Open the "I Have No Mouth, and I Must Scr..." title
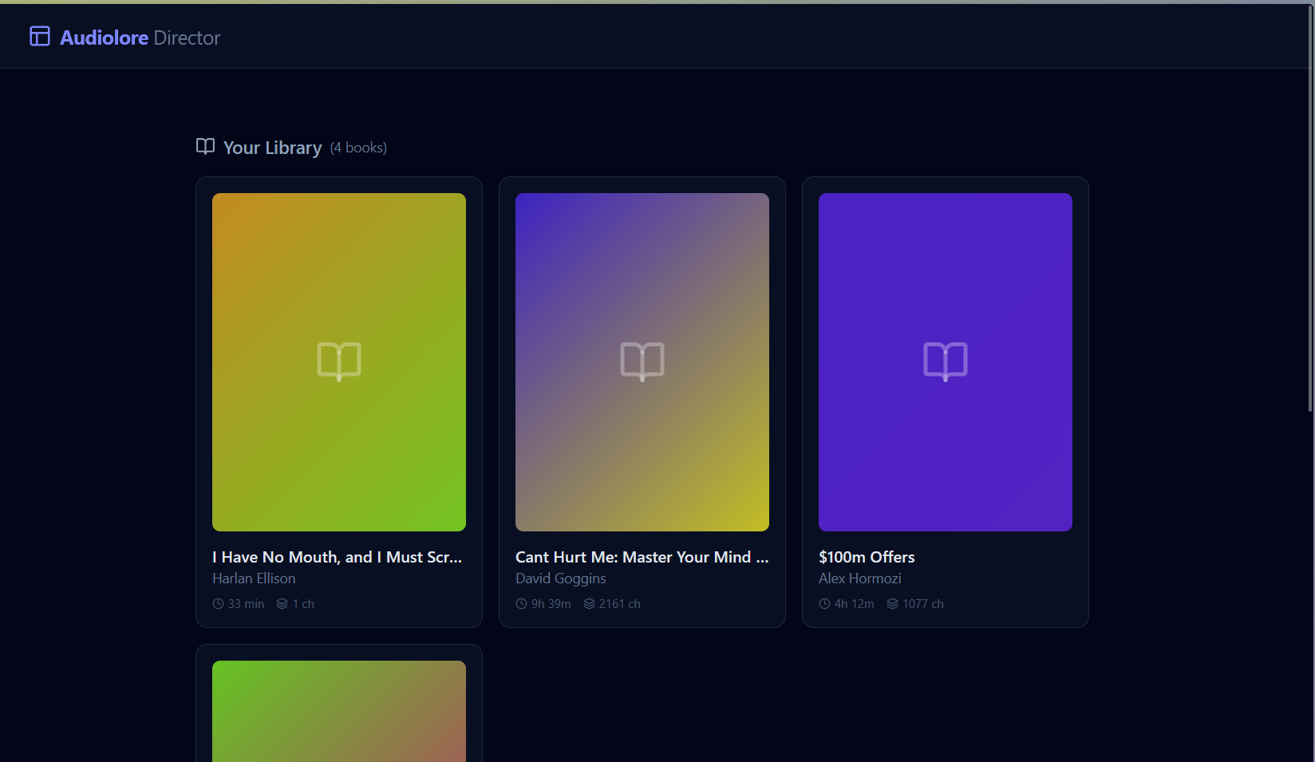The width and height of the screenshot is (1315, 762). click(337, 557)
